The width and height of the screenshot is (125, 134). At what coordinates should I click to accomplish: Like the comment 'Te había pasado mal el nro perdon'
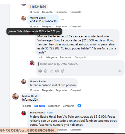point(47,90)
